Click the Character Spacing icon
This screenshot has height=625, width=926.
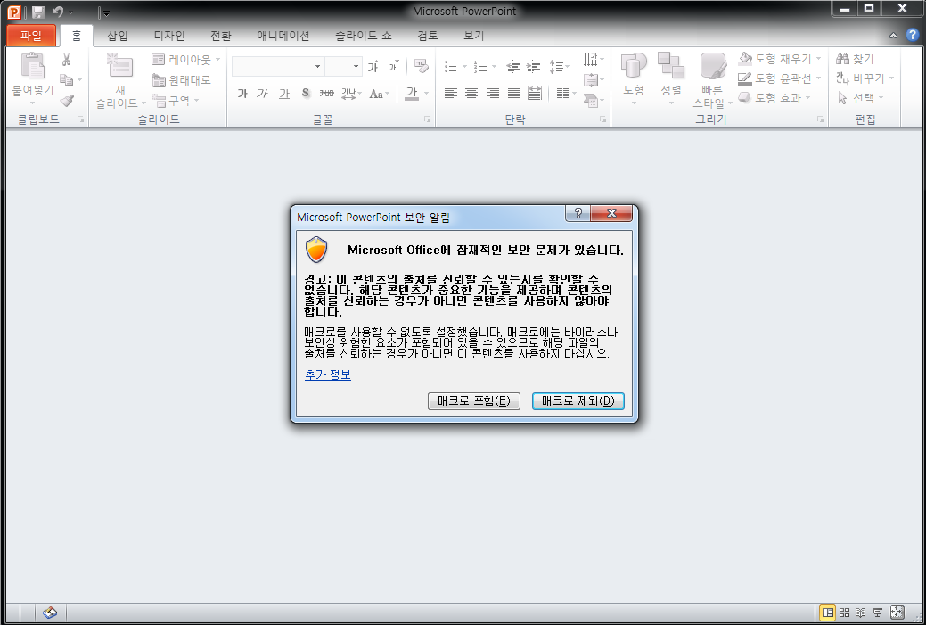click(348, 94)
